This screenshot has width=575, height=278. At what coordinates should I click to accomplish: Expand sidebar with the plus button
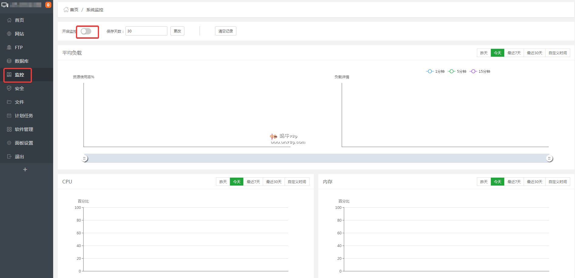tap(25, 169)
